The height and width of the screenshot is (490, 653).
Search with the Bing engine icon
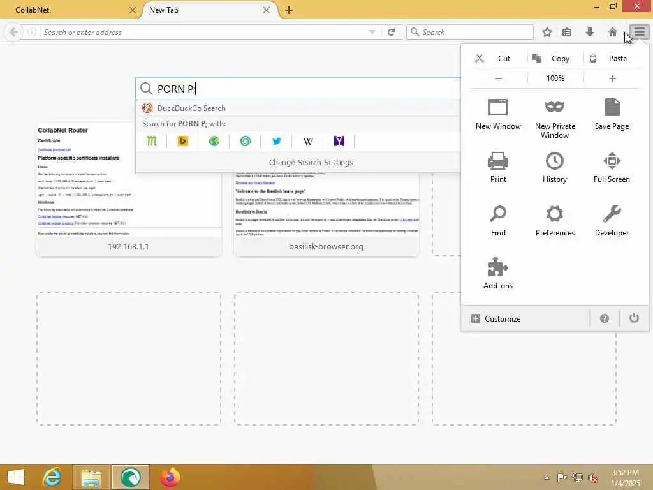183,141
